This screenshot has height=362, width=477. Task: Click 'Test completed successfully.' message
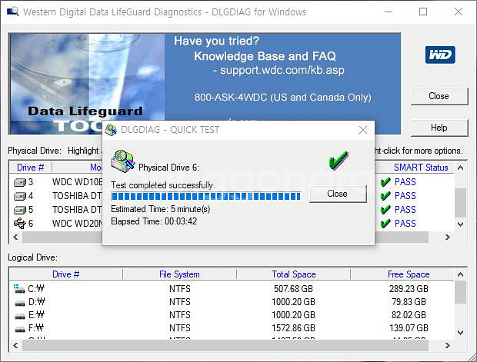163,185
